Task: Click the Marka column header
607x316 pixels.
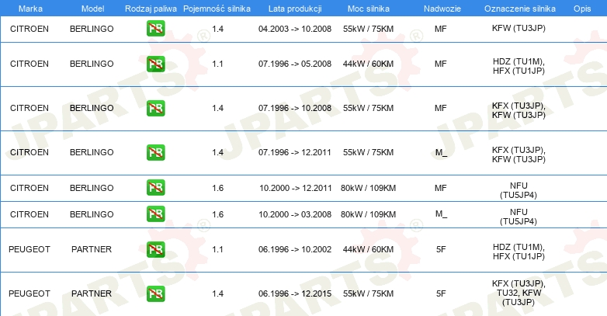Action: 30,9
